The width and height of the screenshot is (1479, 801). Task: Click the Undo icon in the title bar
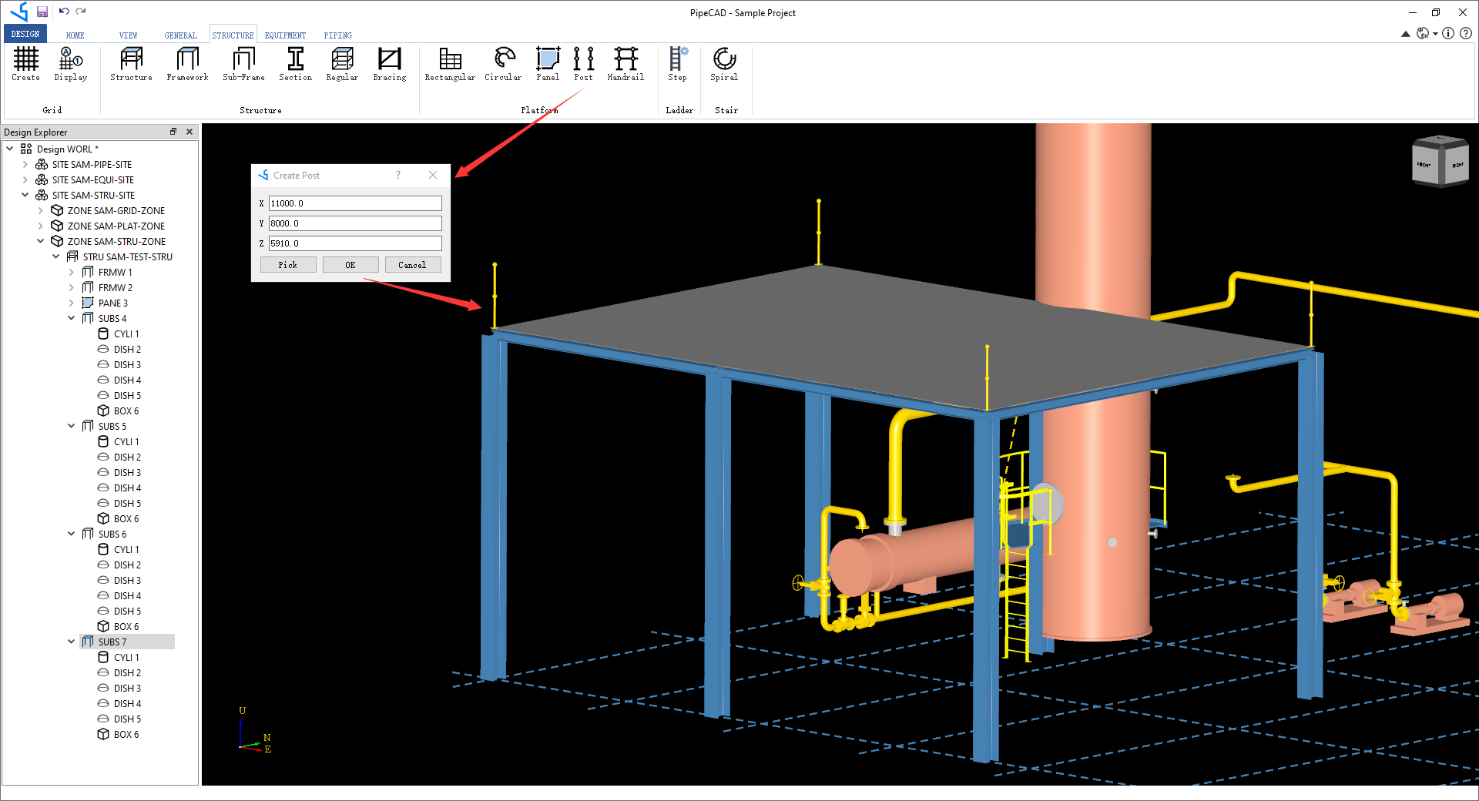pyautogui.click(x=65, y=12)
